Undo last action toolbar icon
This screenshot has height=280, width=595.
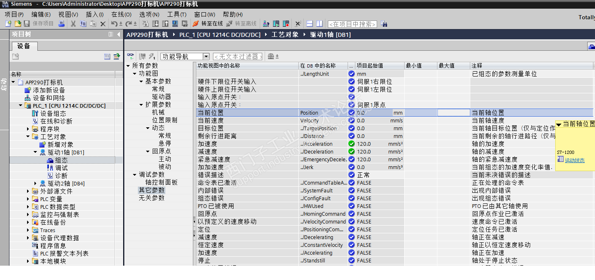pyautogui.click(x=114, y=24)
